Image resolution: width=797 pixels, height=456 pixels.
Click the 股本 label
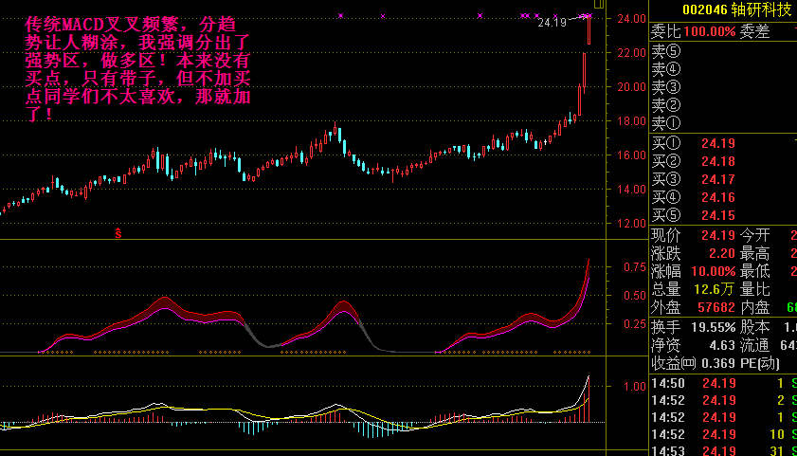[754, 327]
